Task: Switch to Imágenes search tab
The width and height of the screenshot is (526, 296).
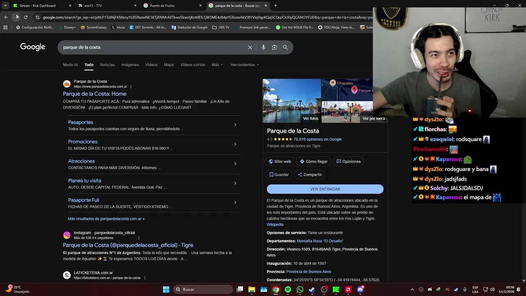Action: click(130, 65)
